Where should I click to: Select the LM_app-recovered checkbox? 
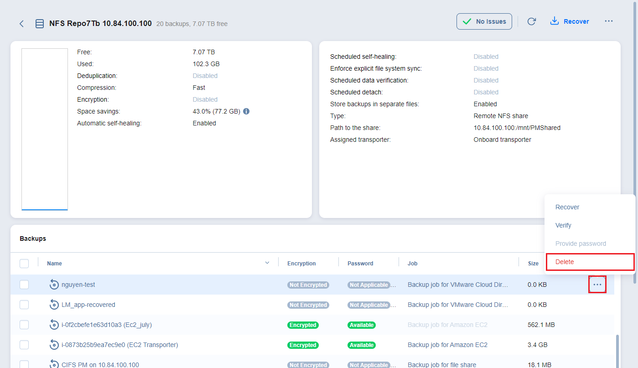click(x=24, y=305)
